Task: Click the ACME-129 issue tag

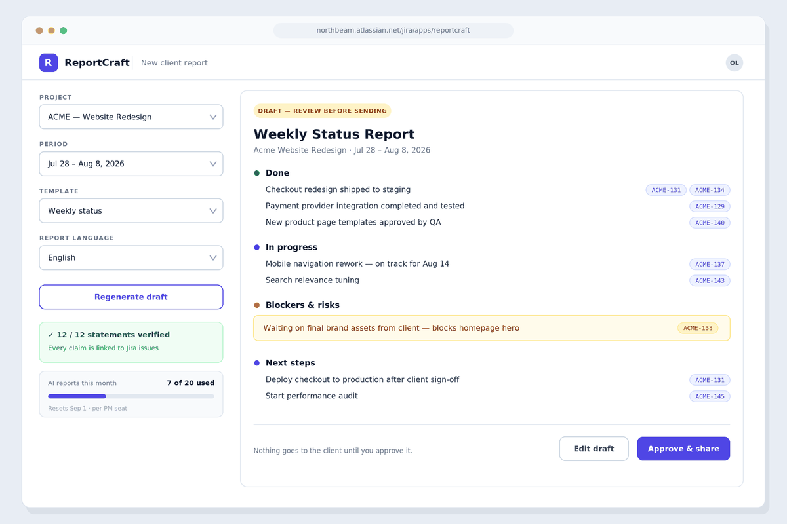Action: [x=710, y=206]
